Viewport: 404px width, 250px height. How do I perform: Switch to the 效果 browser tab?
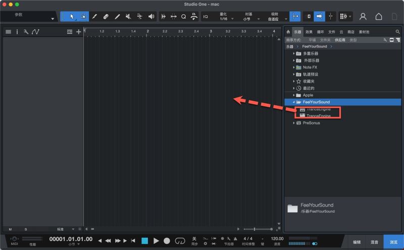[309, 32]
